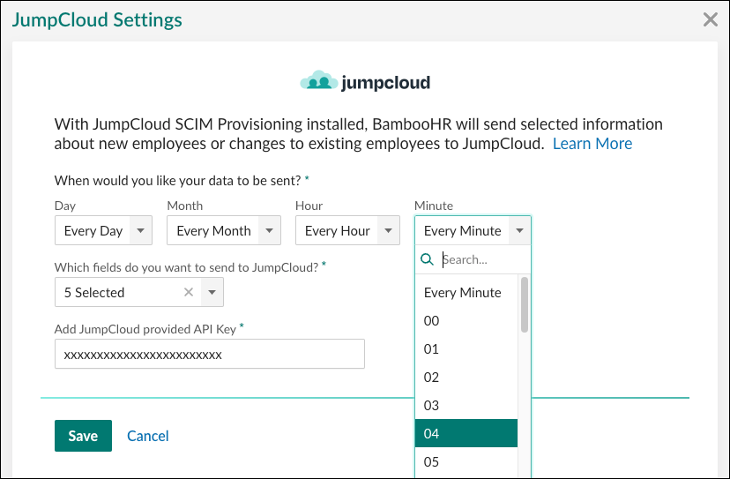Open the Learn More link
730x479 pixels.
click(592, 144)
